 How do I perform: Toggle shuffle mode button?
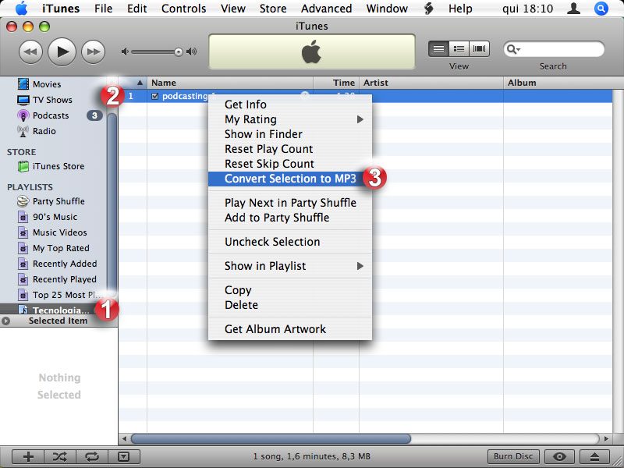(x=60, y=456)
